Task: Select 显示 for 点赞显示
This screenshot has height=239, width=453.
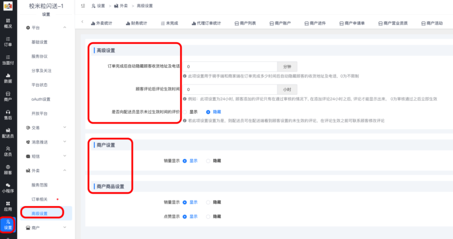Action: 185,216
